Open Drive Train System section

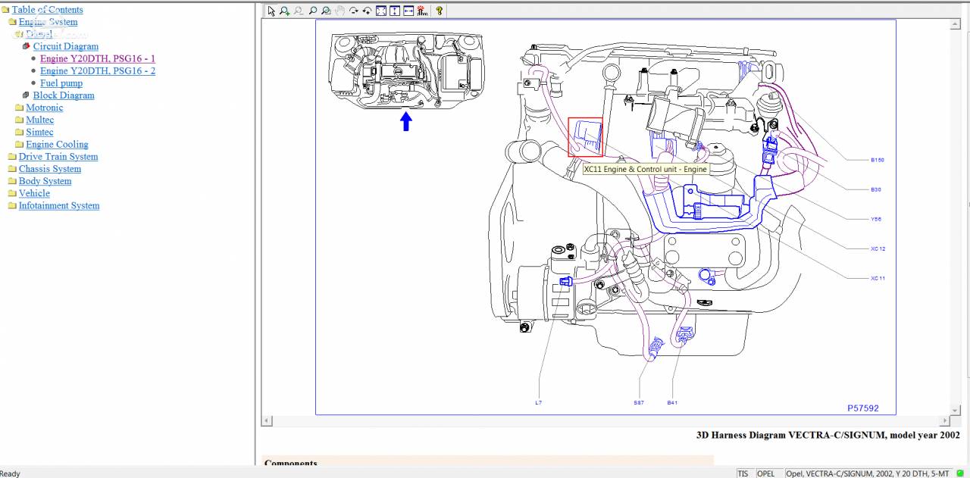58,157
